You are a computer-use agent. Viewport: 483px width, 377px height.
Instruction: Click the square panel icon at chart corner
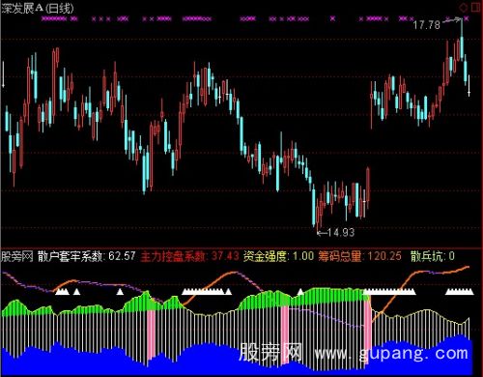pyautogui.click(x=476, y=7)
